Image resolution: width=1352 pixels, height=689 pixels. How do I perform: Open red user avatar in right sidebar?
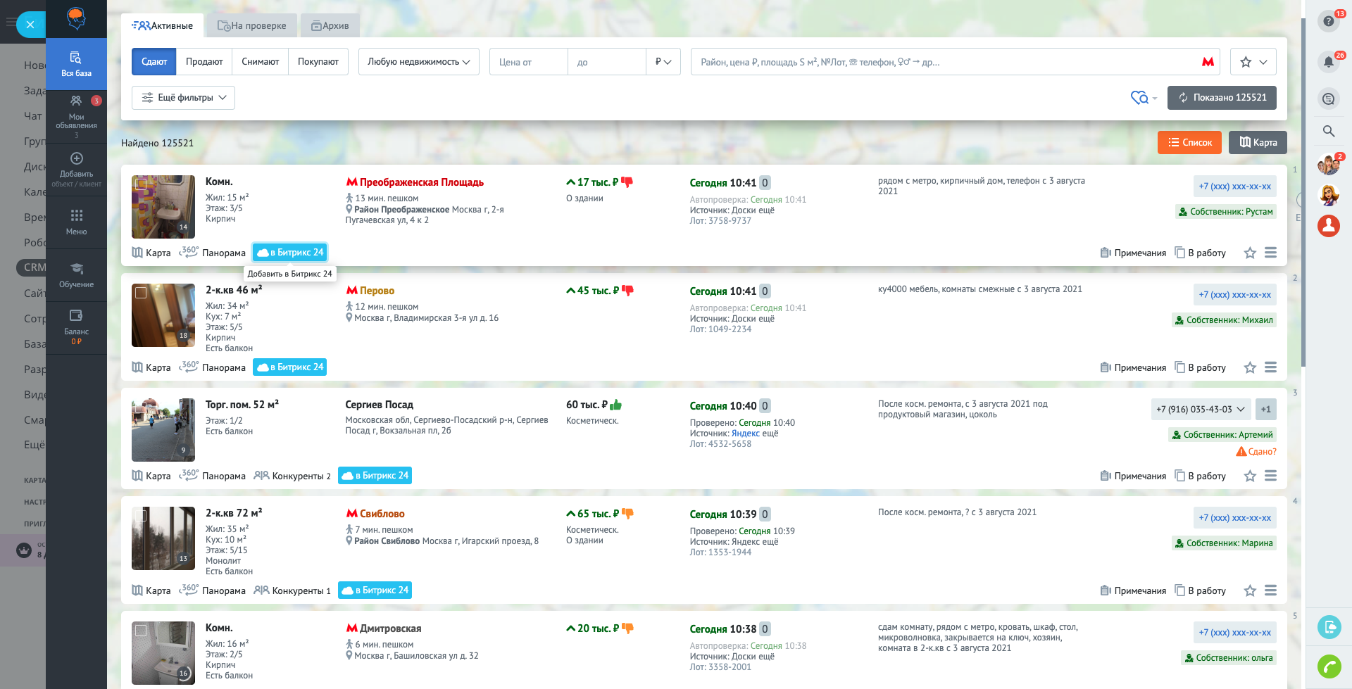(x=1329, y=226)
